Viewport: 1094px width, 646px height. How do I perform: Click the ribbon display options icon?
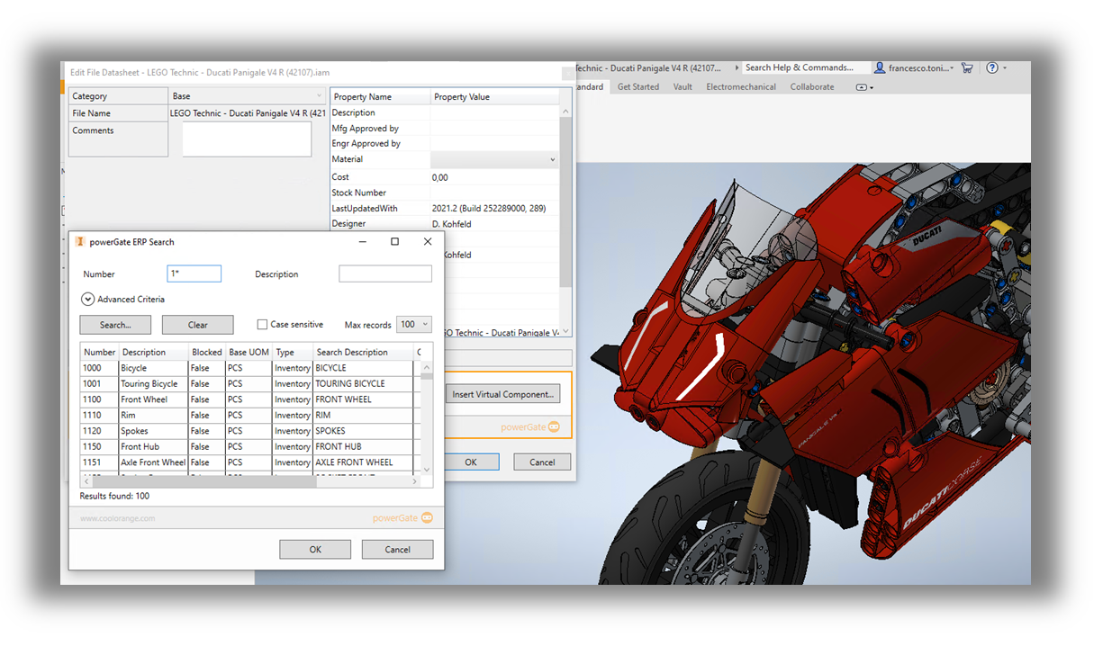click(x=863, y=87)
